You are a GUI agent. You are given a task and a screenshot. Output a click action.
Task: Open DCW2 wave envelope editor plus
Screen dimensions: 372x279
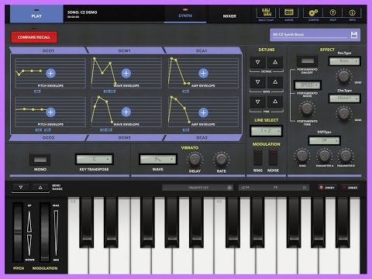(x=126, y=112)
